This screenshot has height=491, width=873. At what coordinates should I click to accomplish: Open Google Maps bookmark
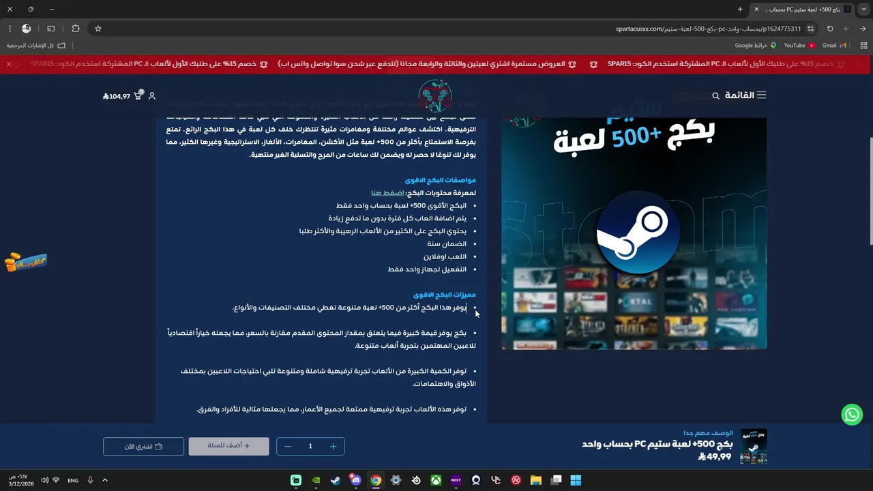tap(756, 46)
